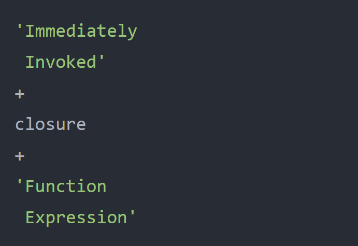Image resolution: width=358 pixels, height=246 pixels.
Task: Select the closure variable identifier
Action: [x=50, y=124]
